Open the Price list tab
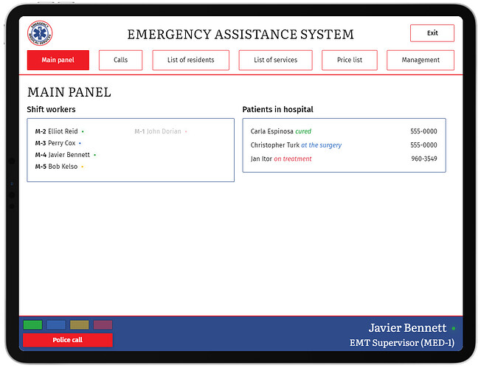This screenshot has width=481, height=368. [x=350, y=60]
